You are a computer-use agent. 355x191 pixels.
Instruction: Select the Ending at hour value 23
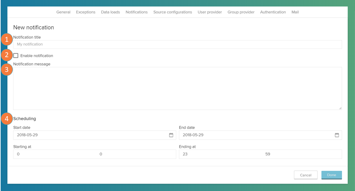click(x=185, y=154)
